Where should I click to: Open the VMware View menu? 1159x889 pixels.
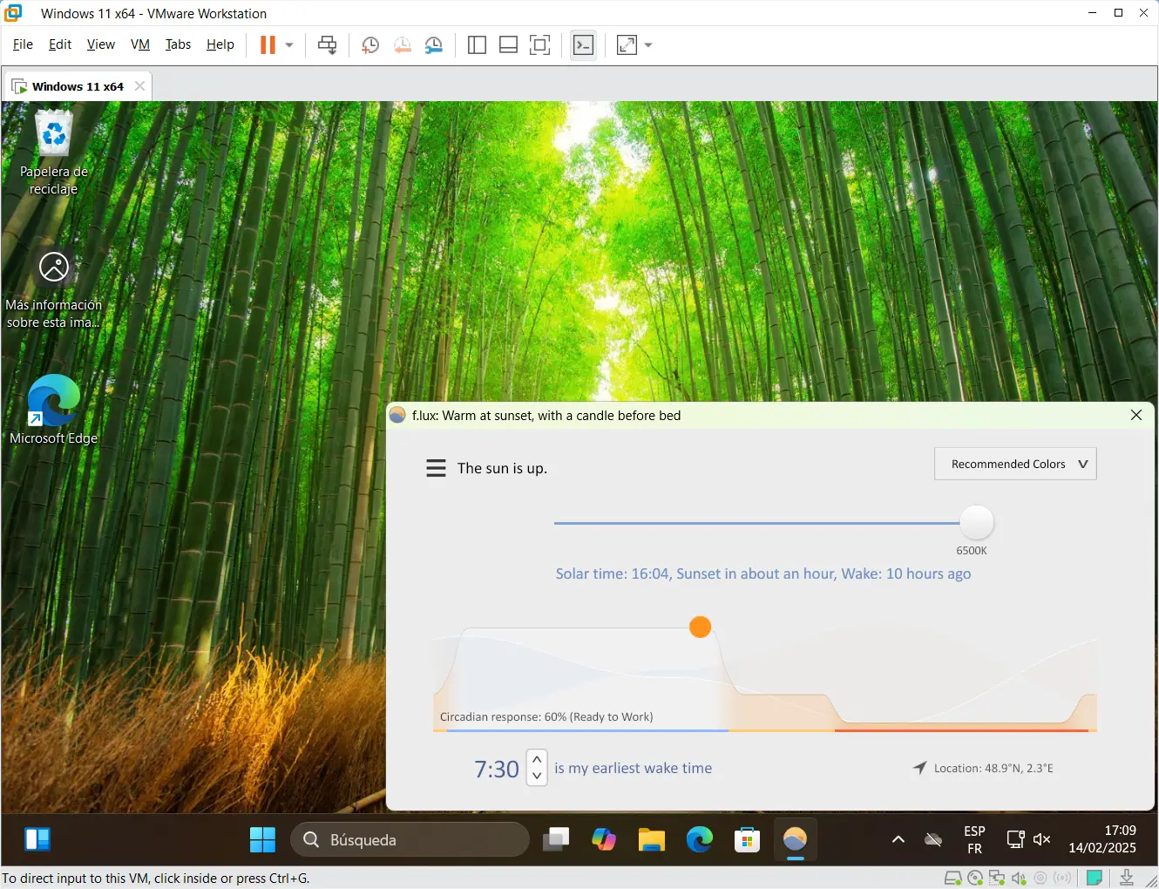[100, 44]
